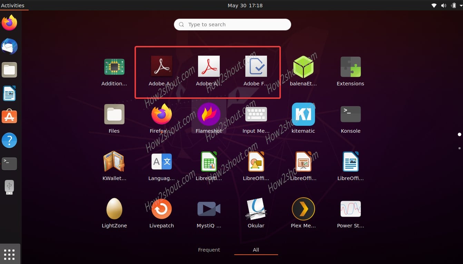Switch to the Frequent tab
463x264 pixels.
pyautogui.click(x=209, y=249)
